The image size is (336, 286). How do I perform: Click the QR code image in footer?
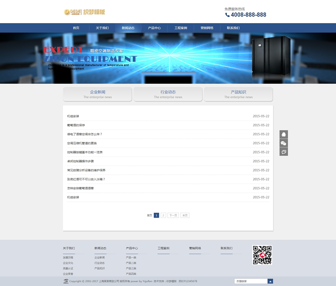click(262, 255)
